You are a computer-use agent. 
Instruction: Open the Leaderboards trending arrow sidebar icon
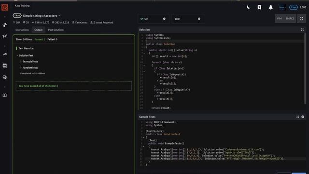pos(5,55)
